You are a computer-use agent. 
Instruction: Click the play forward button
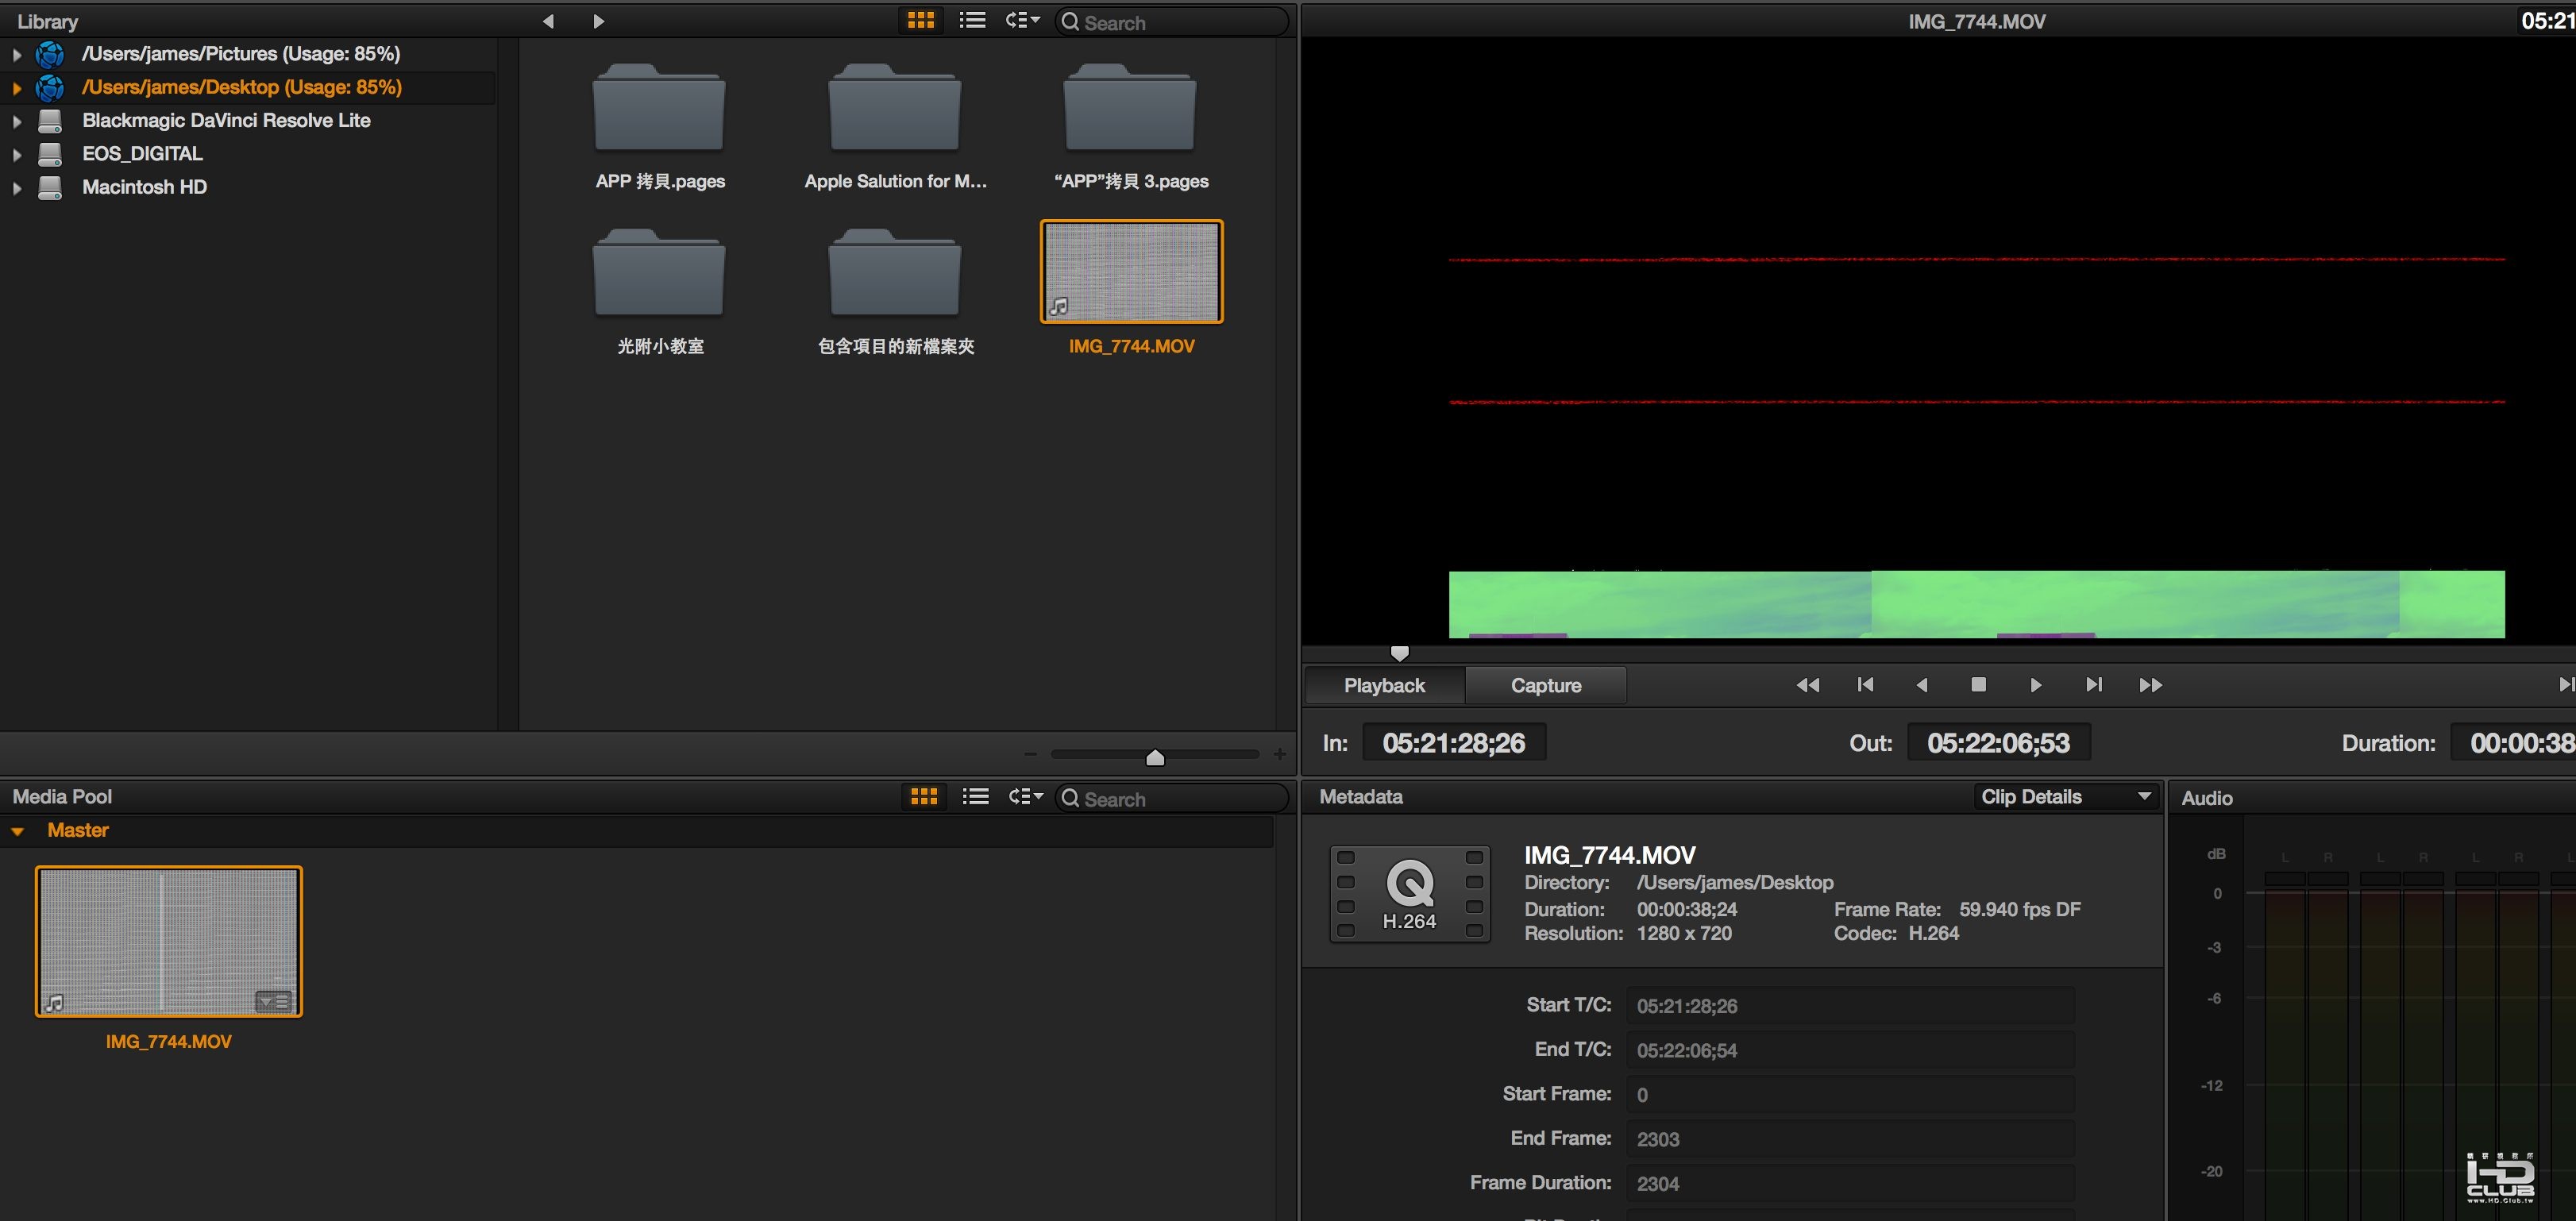pos(2035,685)
